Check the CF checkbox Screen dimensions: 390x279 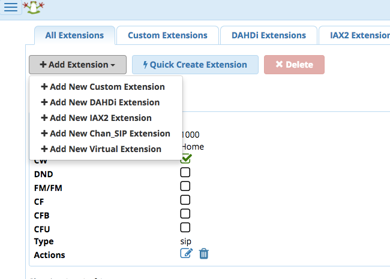(185, 200)
